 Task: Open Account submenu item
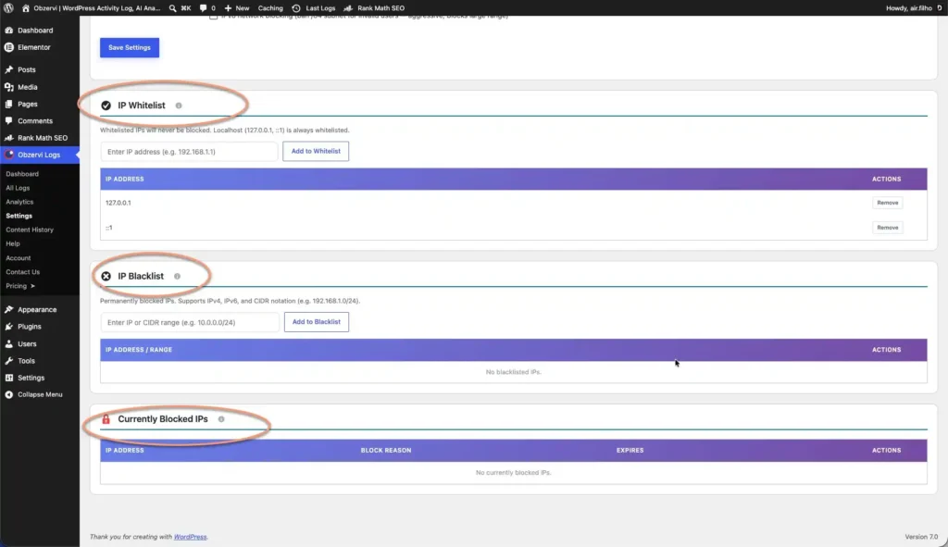click(x=19, y=258)
